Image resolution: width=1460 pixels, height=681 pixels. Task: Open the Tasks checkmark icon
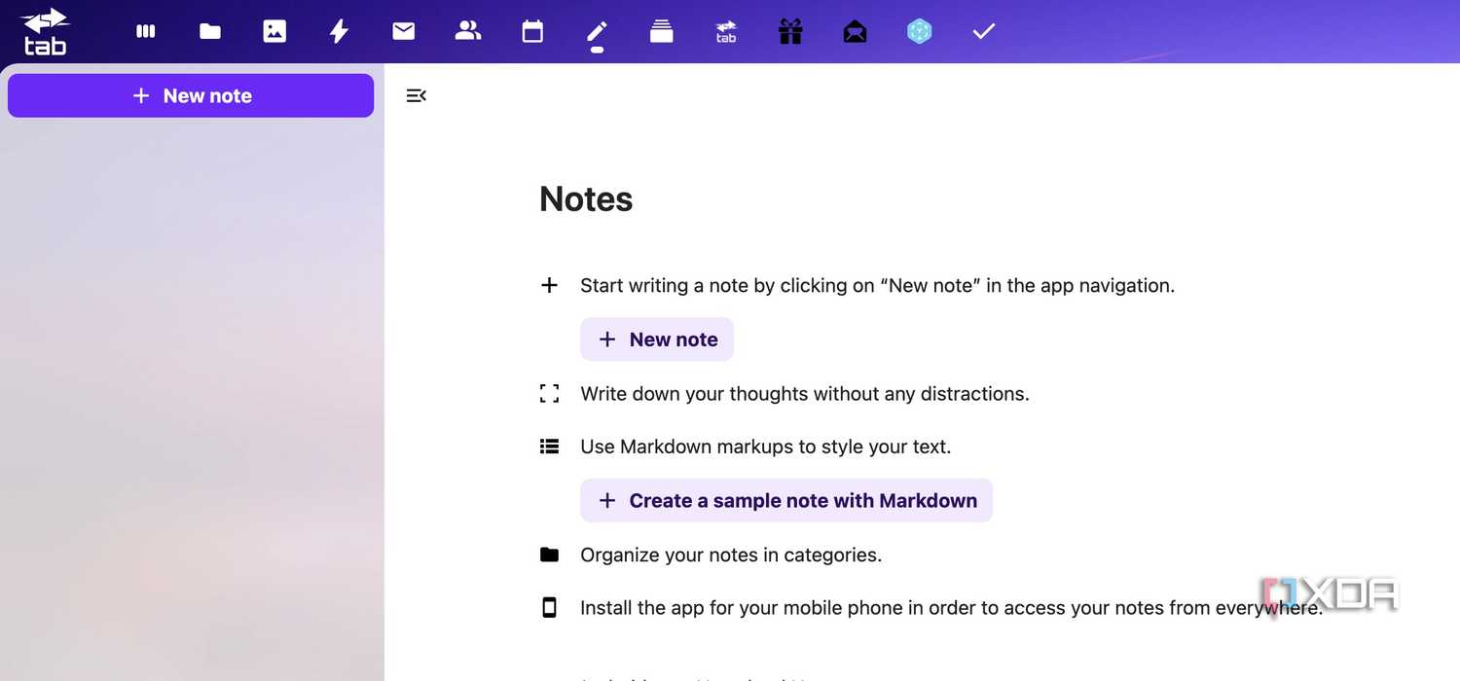point(984,31)
